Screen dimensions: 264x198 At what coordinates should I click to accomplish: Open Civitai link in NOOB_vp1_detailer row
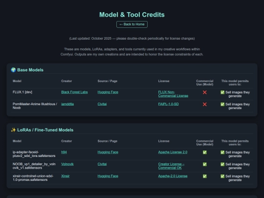coord(102,164)
